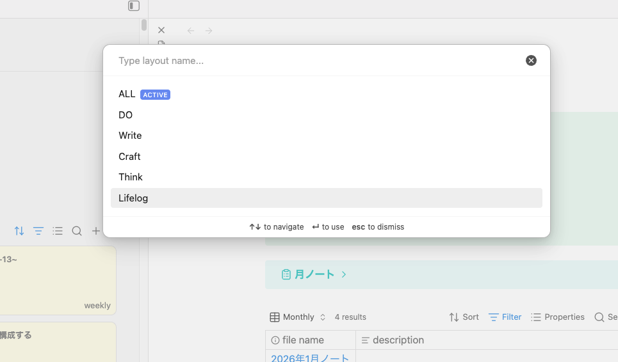Open the 2026年1月ノート file link
The image size is (618, 362).
point(310,358)
